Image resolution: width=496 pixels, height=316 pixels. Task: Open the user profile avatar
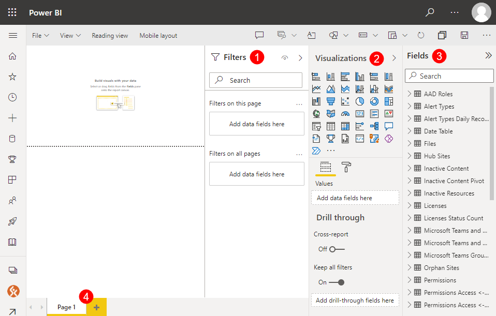481,12
